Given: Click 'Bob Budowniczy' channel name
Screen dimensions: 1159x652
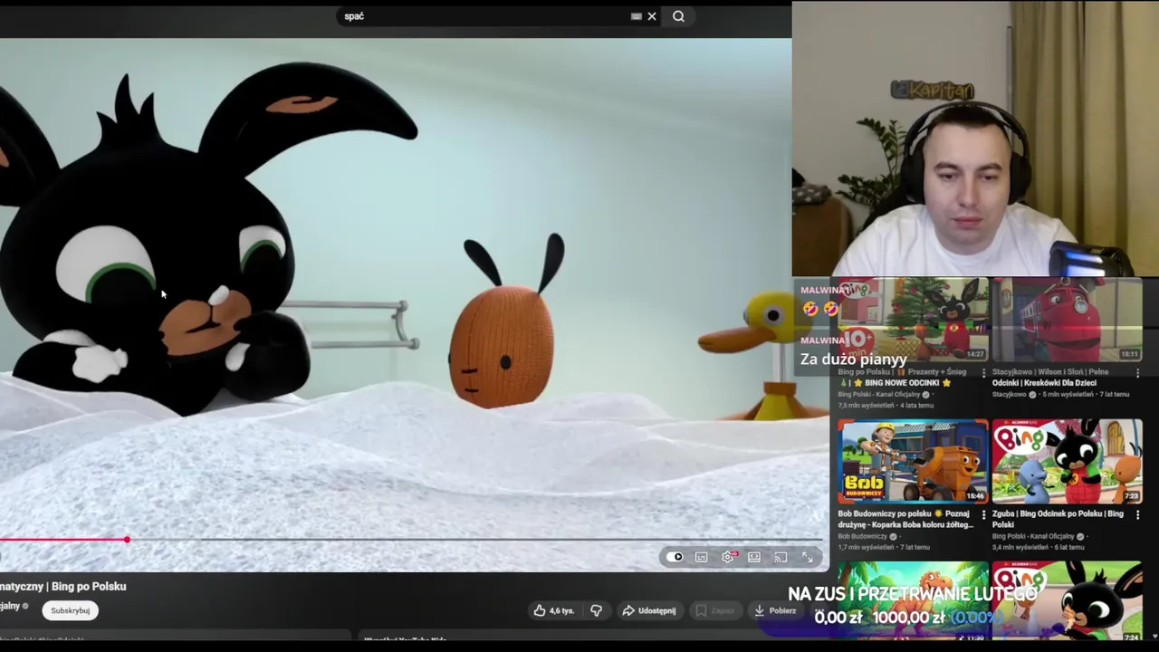Looking at the screenshot, I should (863, 536).
